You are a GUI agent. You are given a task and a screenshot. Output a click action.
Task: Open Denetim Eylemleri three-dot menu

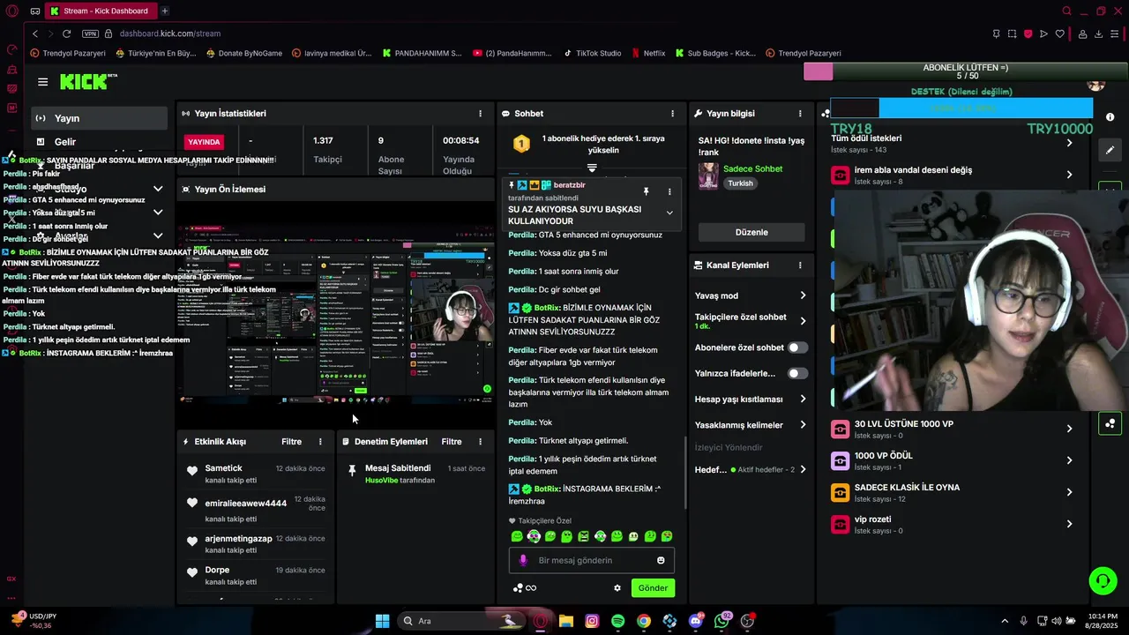(x=480, y=442)
